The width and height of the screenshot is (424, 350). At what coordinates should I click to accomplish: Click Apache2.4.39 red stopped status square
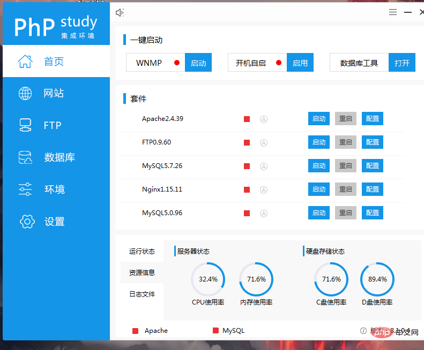247,119
